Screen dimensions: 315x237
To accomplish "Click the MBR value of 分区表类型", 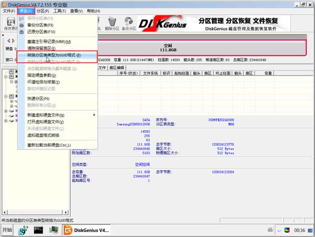I will coord(231,124).
